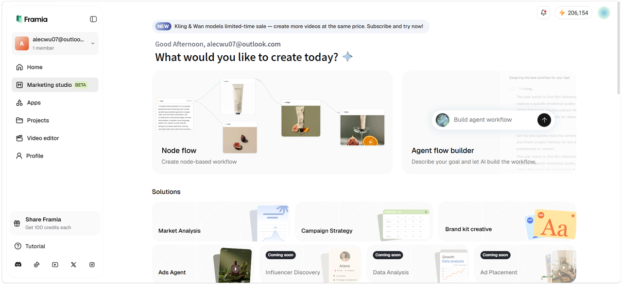Click the page vertical scrollbar
Image resolution: width=622 pixels, height=284 pixels.
coord(619,48)
